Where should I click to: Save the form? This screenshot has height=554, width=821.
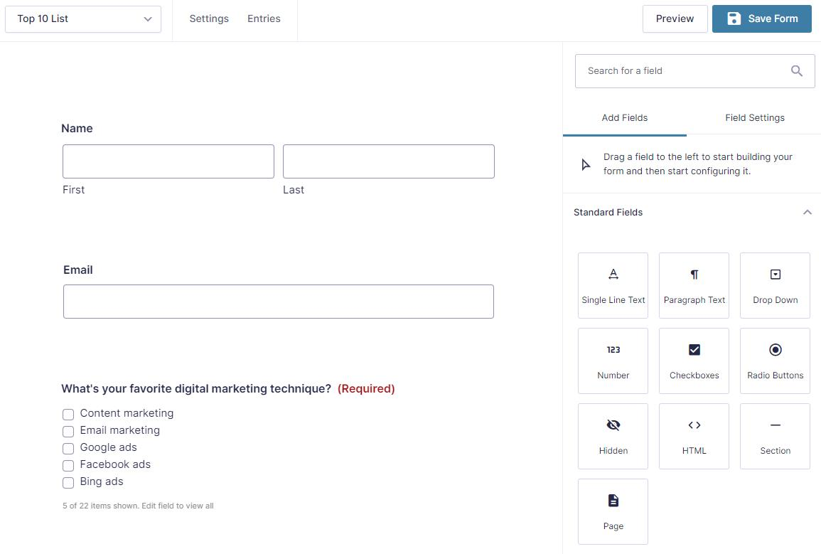[x=761, y=19]
